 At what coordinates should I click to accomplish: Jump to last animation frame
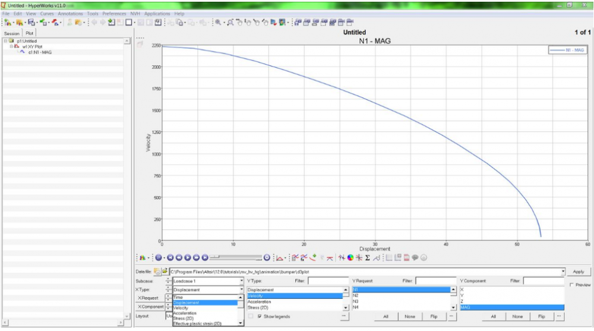pos(205,258)
